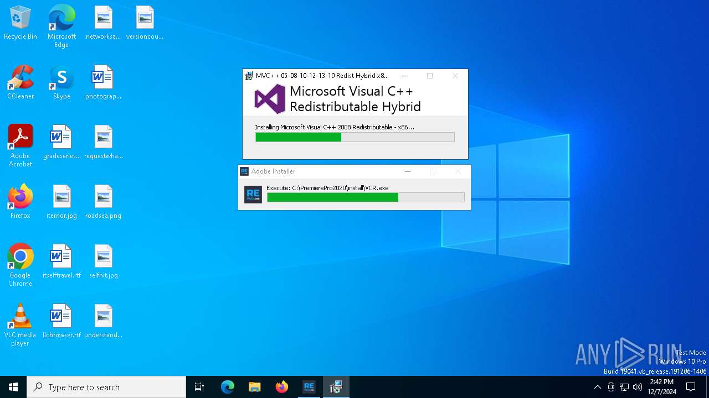Click the Type here to search box
This screenshot has width=709, height=398.
click(106, 387)
